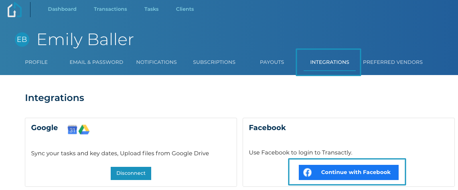Disconnect the Google integration

tap(131, 173)
